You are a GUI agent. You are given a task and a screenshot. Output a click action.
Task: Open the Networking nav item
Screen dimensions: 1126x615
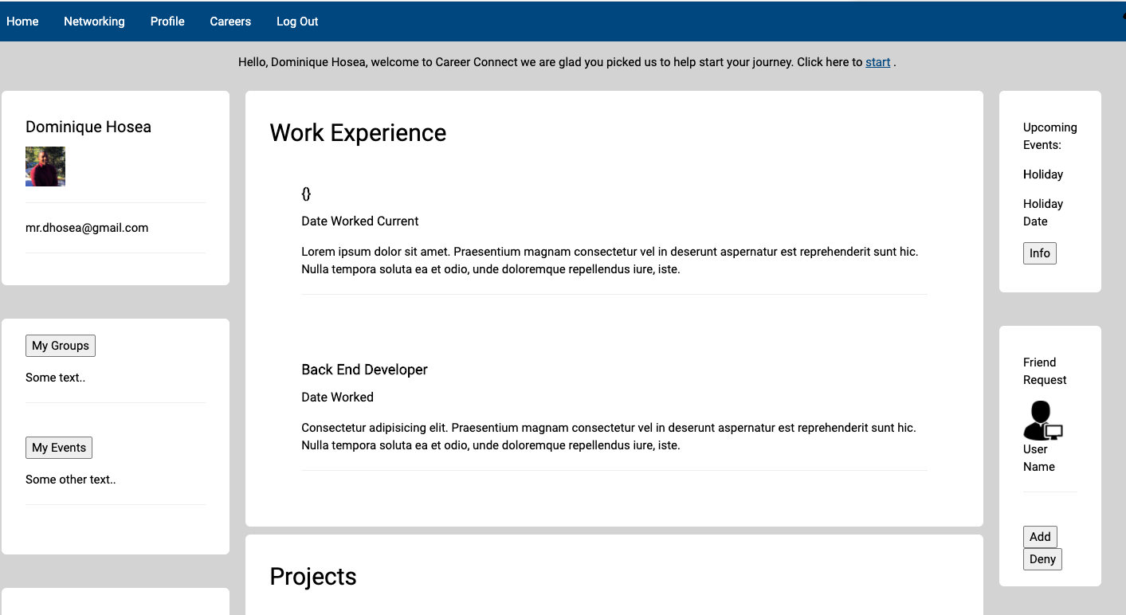pos(94,22)
